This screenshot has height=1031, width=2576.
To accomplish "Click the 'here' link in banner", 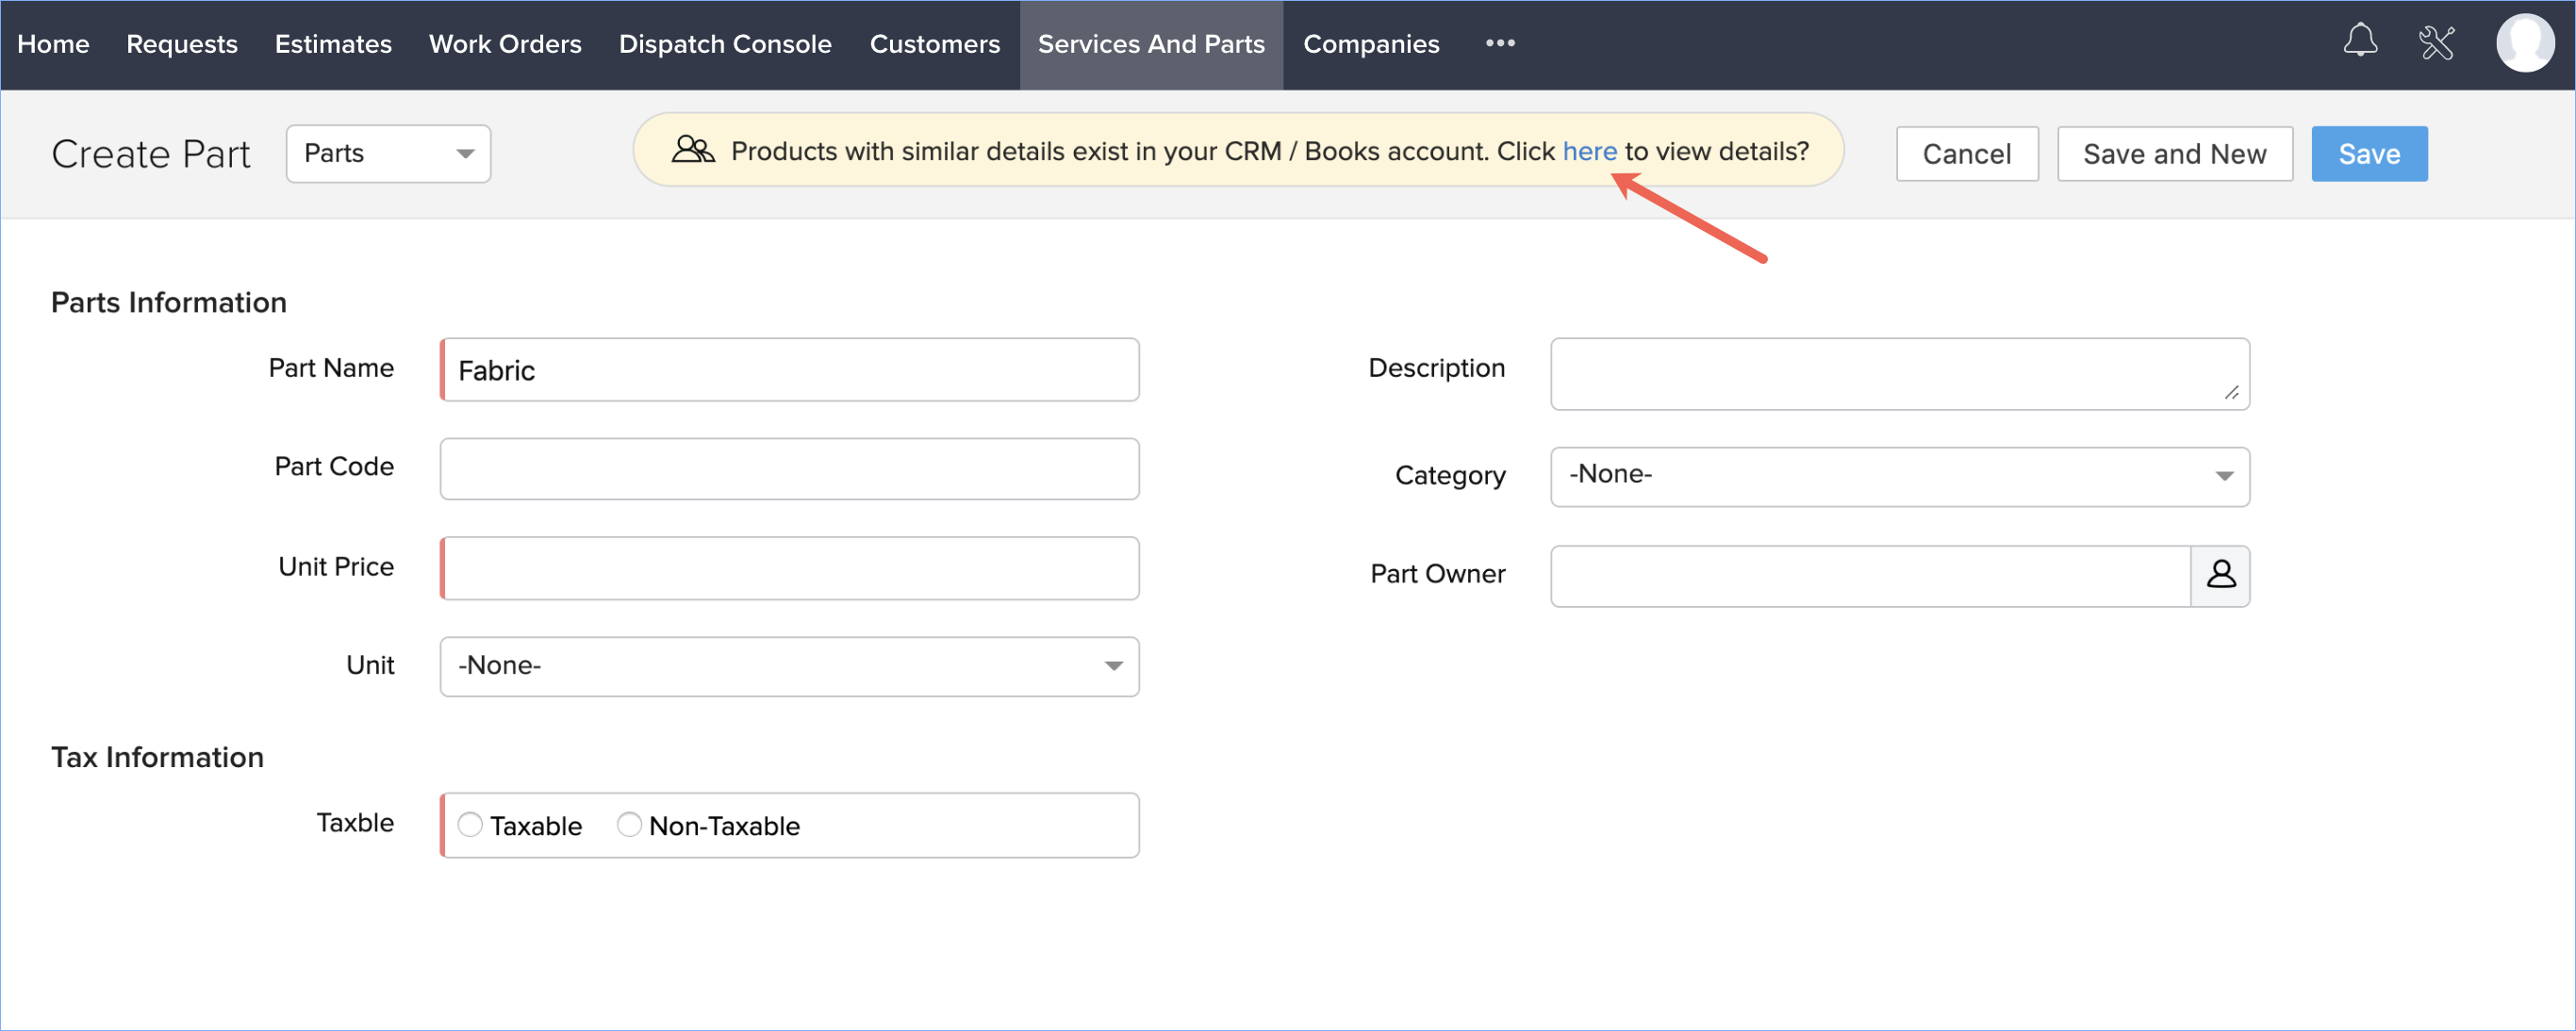I will 1589,151.
